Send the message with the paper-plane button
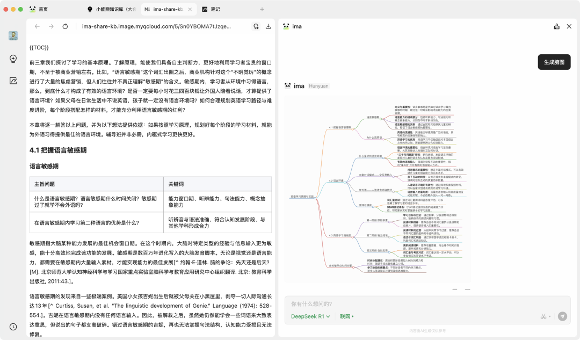This screenshot has width=580, height=340. point(563,316)
